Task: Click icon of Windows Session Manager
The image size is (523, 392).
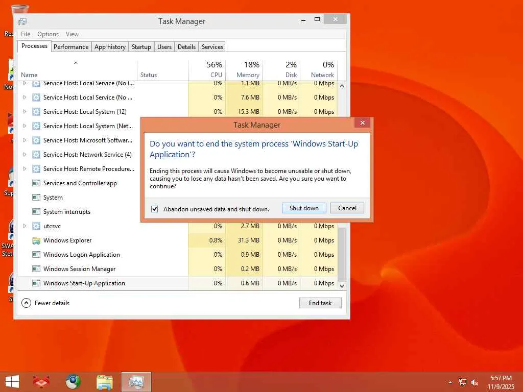Action: click(36, 269)
